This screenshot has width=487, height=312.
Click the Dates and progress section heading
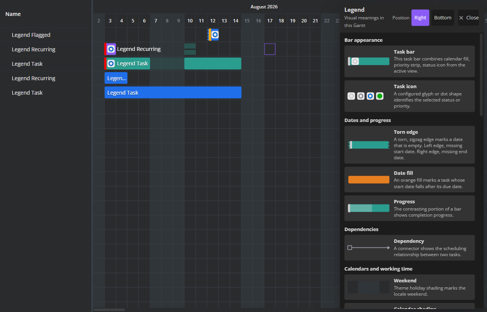pos(368,120)
